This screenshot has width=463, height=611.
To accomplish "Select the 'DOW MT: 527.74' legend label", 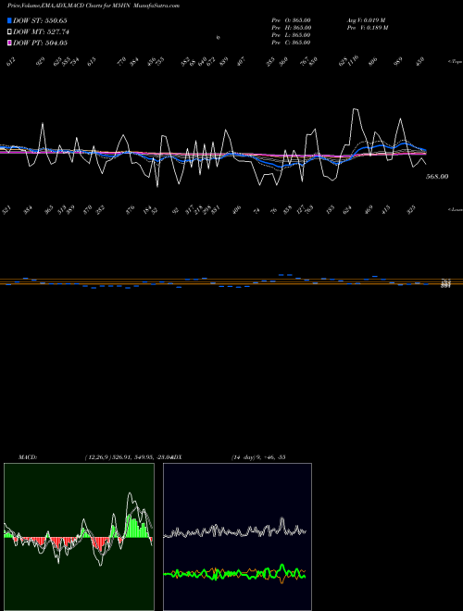I will tap(41, 31).
